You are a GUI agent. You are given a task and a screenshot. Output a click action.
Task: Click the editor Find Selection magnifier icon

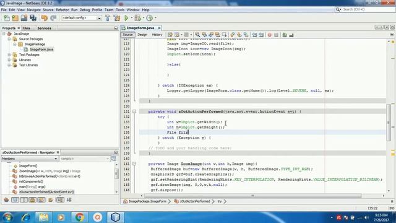pyautogui.click(x=197, y=35)
